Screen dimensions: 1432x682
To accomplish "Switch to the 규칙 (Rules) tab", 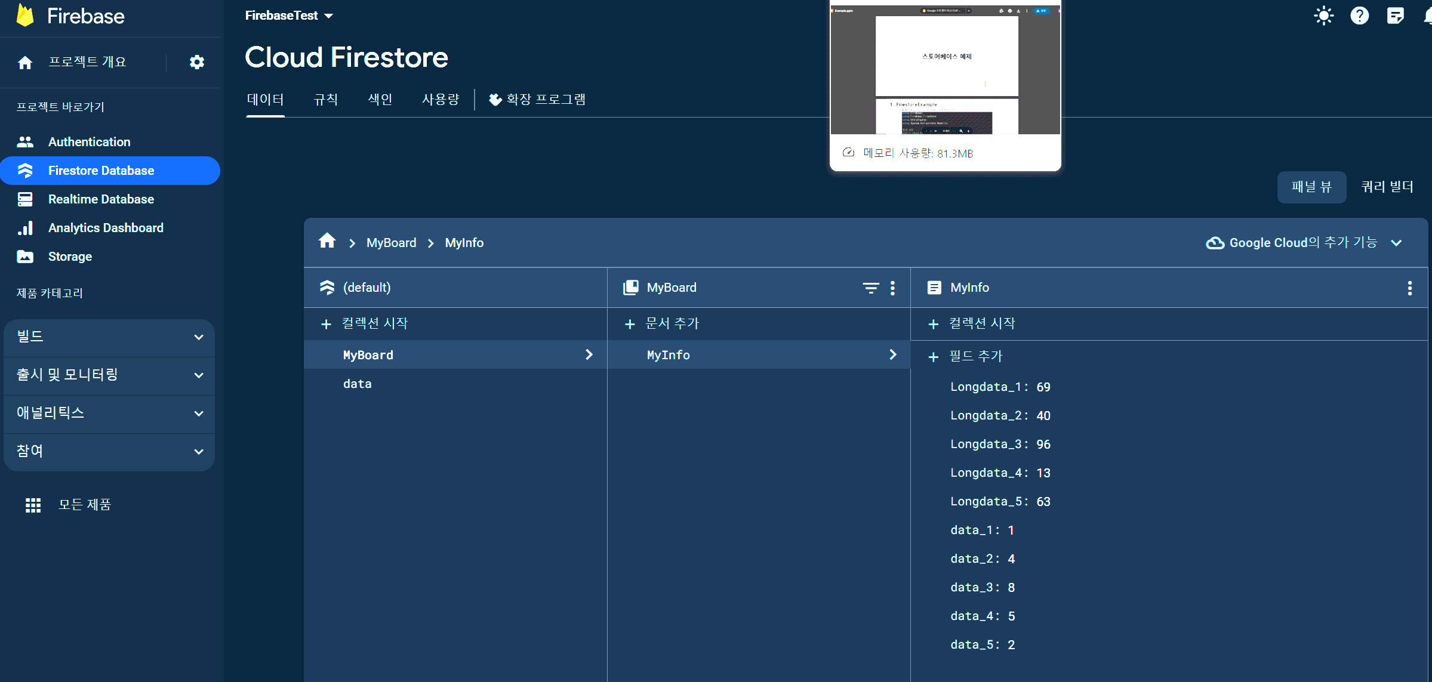I will (326, 100).
